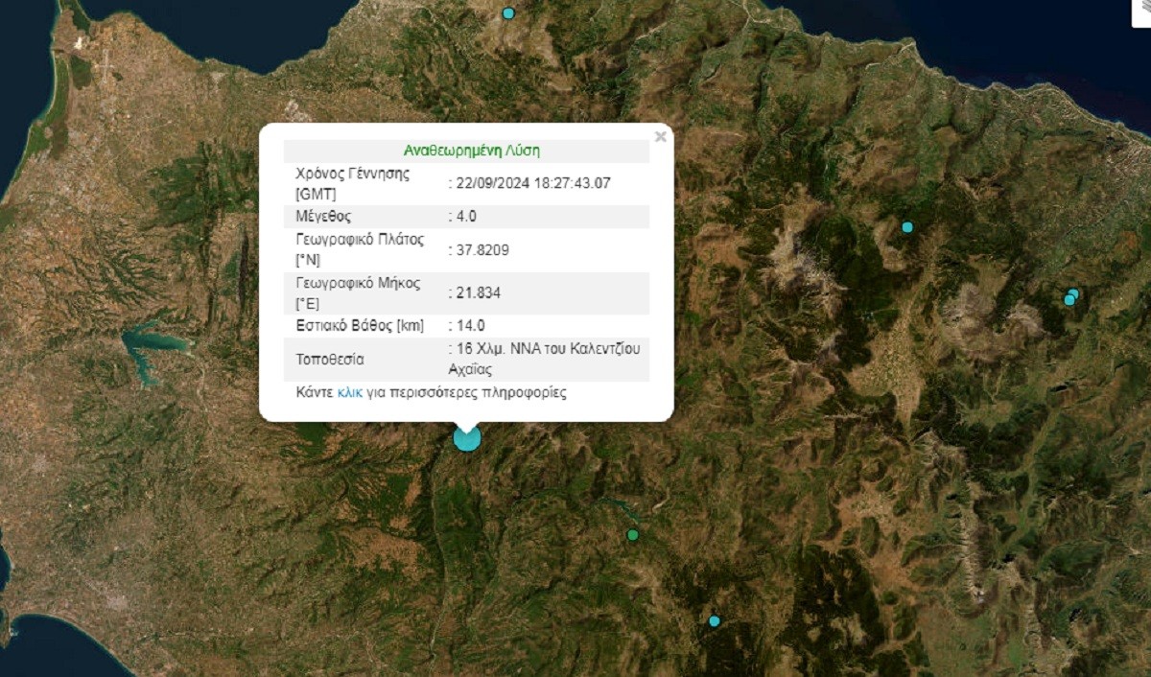
Task: Open the "κλικ" link for more information
Action: 350,392
